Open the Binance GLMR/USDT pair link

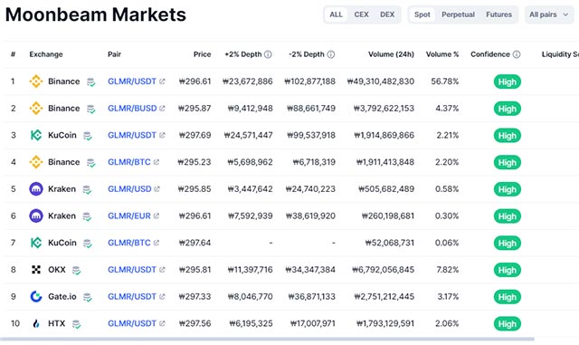coord(132,81)
